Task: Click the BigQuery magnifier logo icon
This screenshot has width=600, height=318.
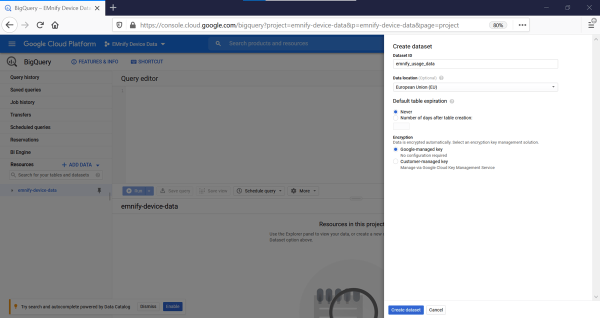Action: pos(12,61)
